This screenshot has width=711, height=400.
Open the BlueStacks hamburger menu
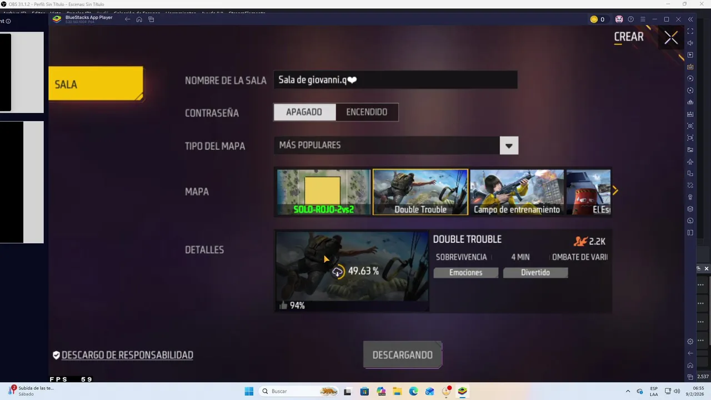tap(643, 19)
